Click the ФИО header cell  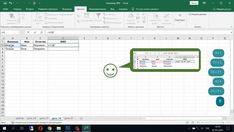[63, 41]
